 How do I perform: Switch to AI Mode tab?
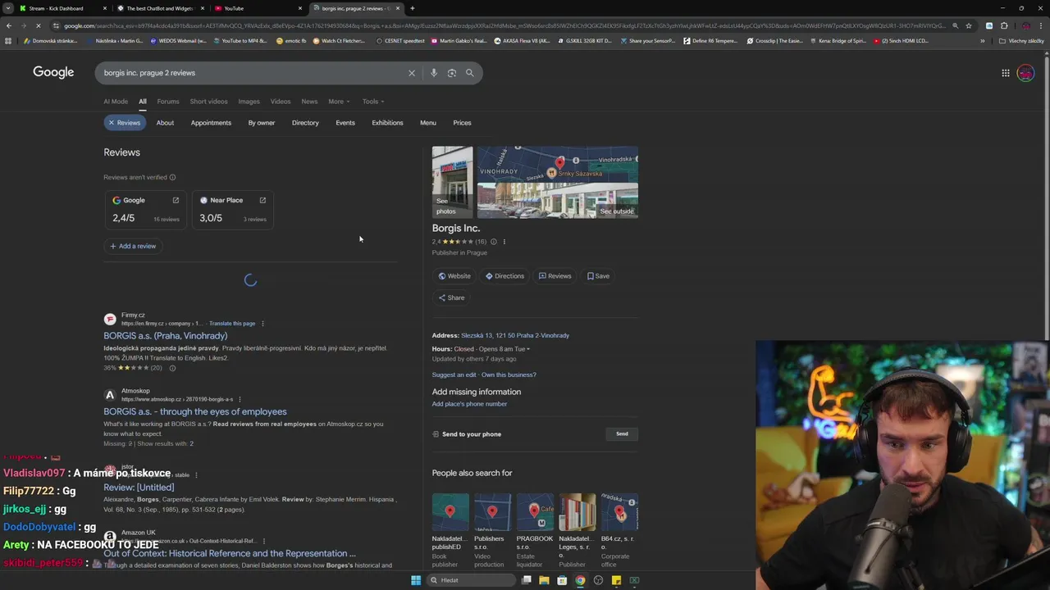116,102
